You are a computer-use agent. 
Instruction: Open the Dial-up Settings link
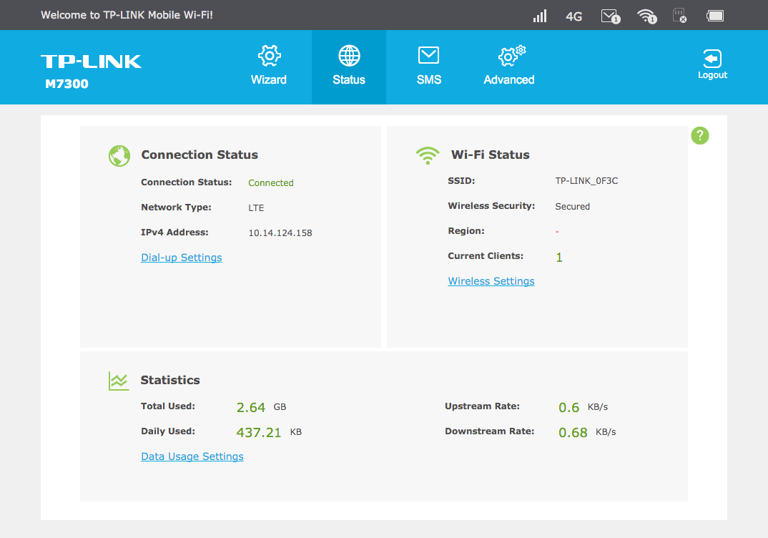pyautogui.click(x=182, y=258)
